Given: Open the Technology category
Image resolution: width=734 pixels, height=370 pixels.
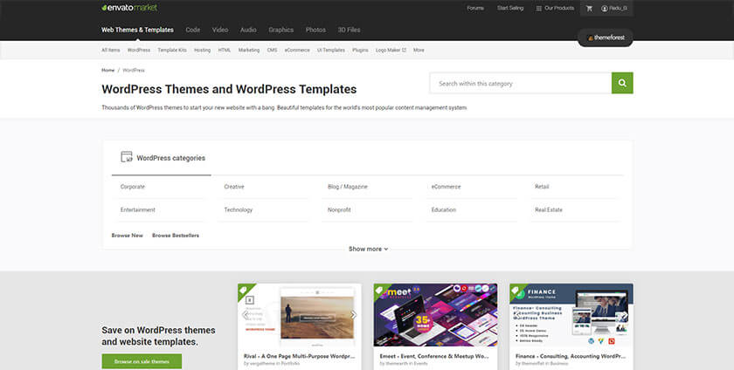Looking at the screenshot, I should (239, 210).
